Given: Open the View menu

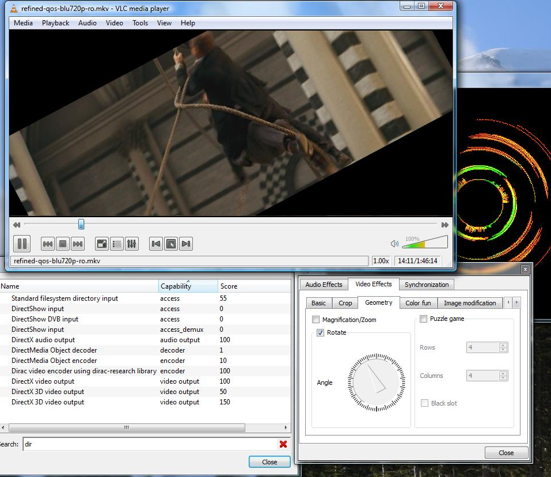Looking at the screenshot, I should 164,23.
